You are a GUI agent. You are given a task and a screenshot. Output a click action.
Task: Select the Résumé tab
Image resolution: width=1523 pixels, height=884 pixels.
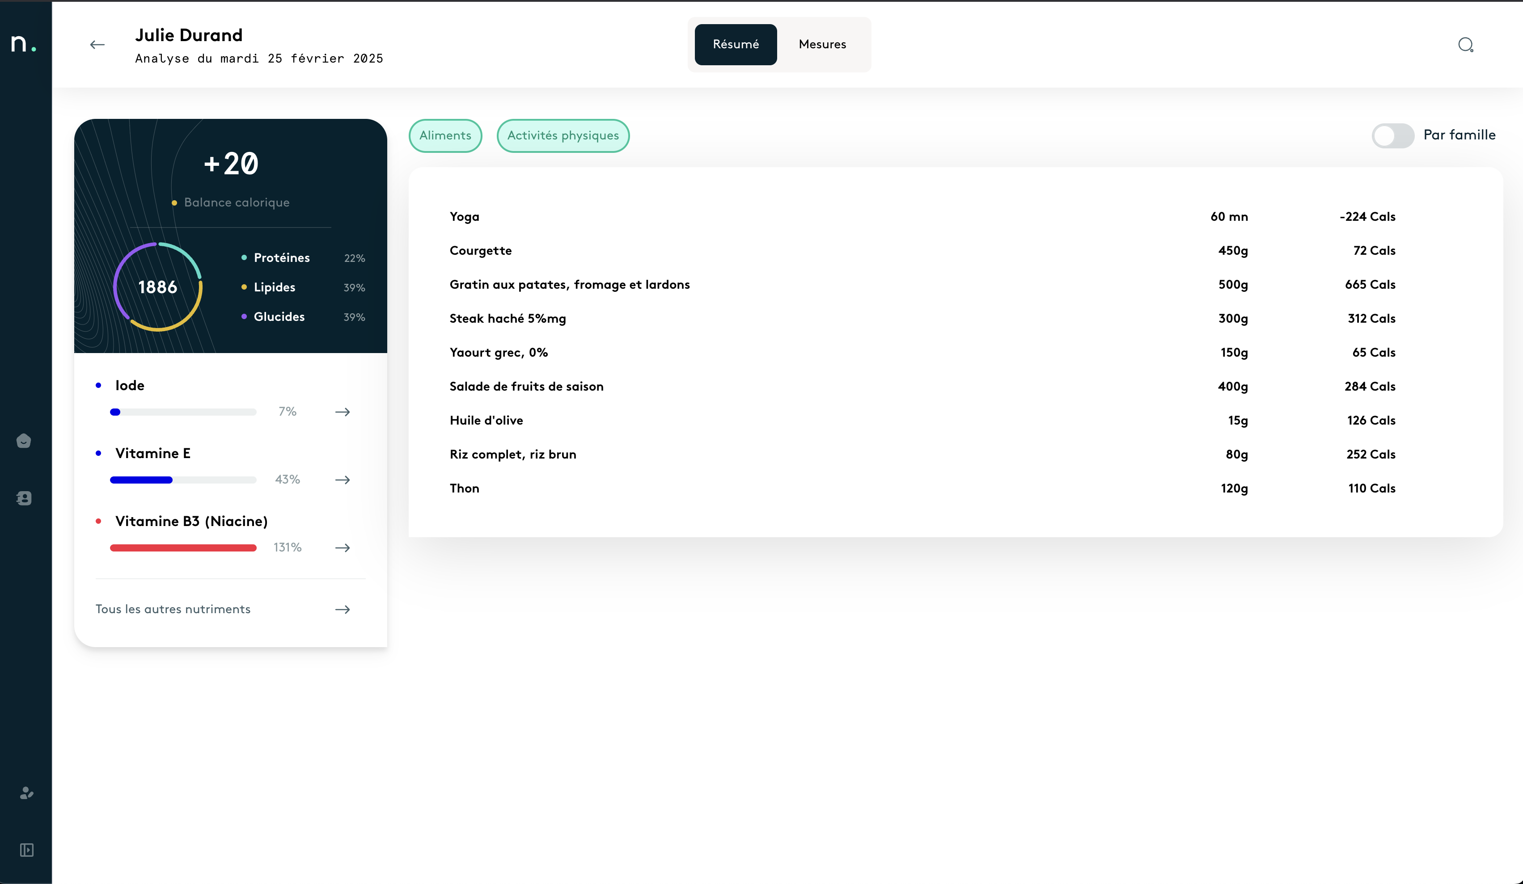click(736, 45)
